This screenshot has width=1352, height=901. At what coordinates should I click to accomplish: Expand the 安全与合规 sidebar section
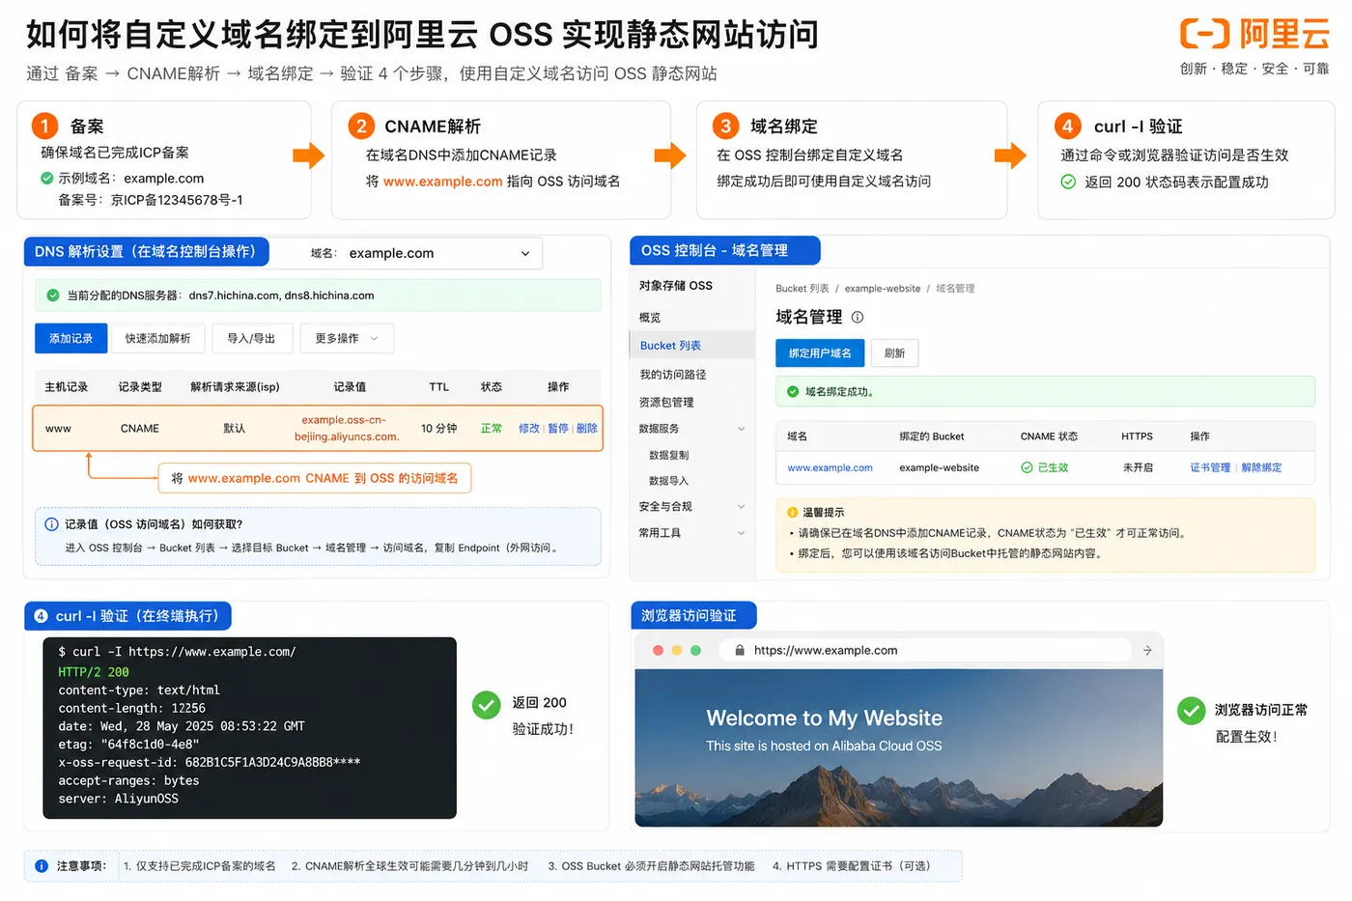coord(741,507)
